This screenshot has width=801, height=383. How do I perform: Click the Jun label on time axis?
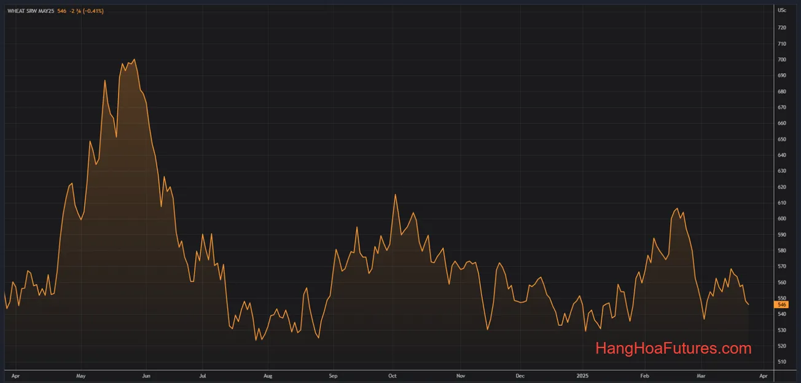(x=146, y=375)
